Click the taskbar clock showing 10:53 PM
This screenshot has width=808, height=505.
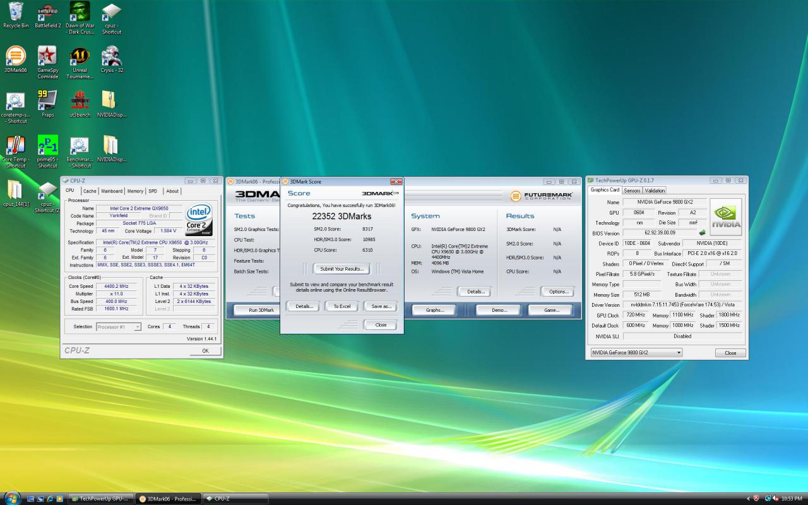pyautogui.click(x=792, y=499)
